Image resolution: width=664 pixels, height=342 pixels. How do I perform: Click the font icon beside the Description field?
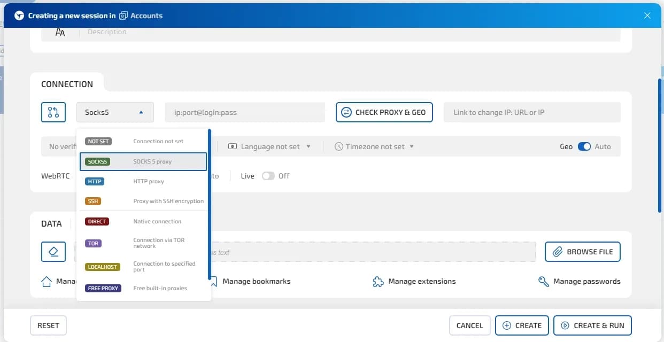tap(60, 32)
